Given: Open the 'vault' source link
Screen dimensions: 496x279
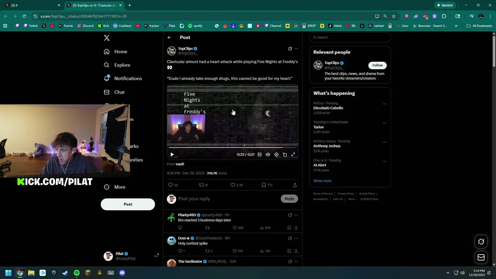Looking at the screenshot, I should coord(180,164).
